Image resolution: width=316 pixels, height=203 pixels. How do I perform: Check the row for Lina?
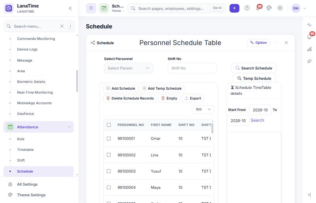(109, 155)
